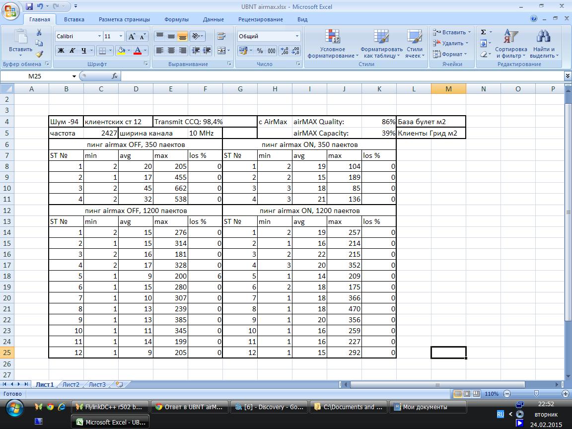Increase font size with the large A button

[x=132, y=36]
